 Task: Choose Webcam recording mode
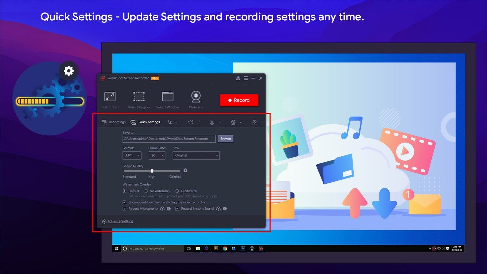coord(196,100)
